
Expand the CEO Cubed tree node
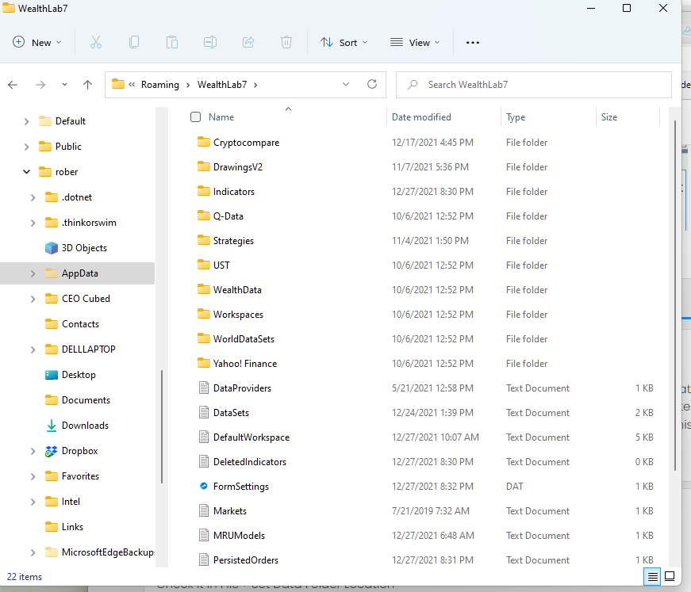tap(33, 299)
